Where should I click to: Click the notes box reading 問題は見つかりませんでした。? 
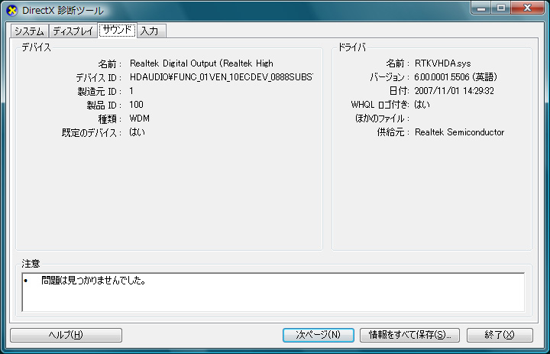(273, 292)
